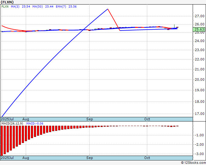
Task: Click the 20.00 price axis label
Action: point(199,79)
